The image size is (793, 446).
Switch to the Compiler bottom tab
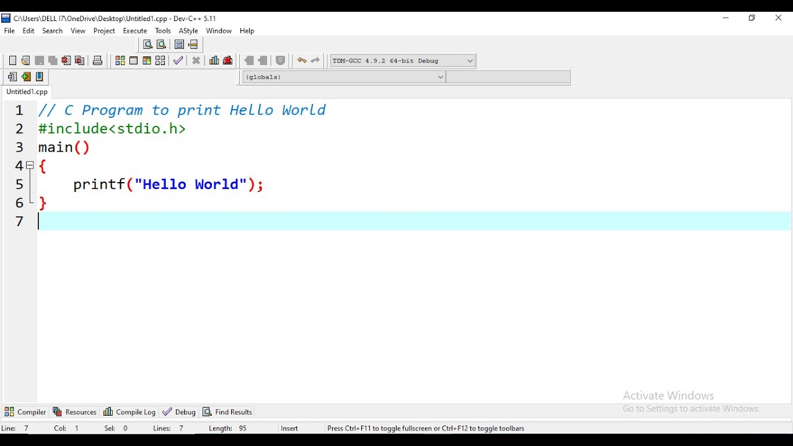(x=25, y=412)
